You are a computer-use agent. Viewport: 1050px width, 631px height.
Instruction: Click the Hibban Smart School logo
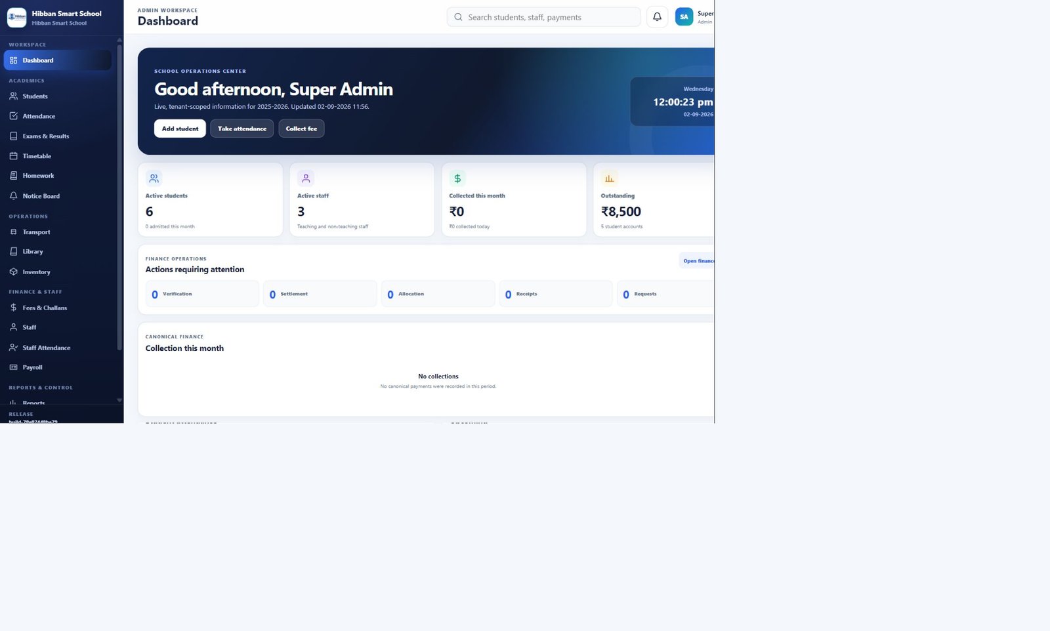tap(16, 18)
